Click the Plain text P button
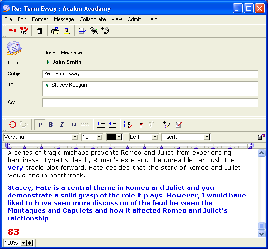The image size is (268, 249). pyautogui.click(x=40, y=124)
